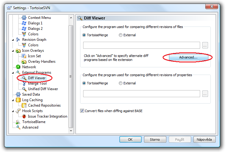This screenshot has height=152, width=226.
Task: Select External radio for file comparison
Action: (x=121, y=35)
